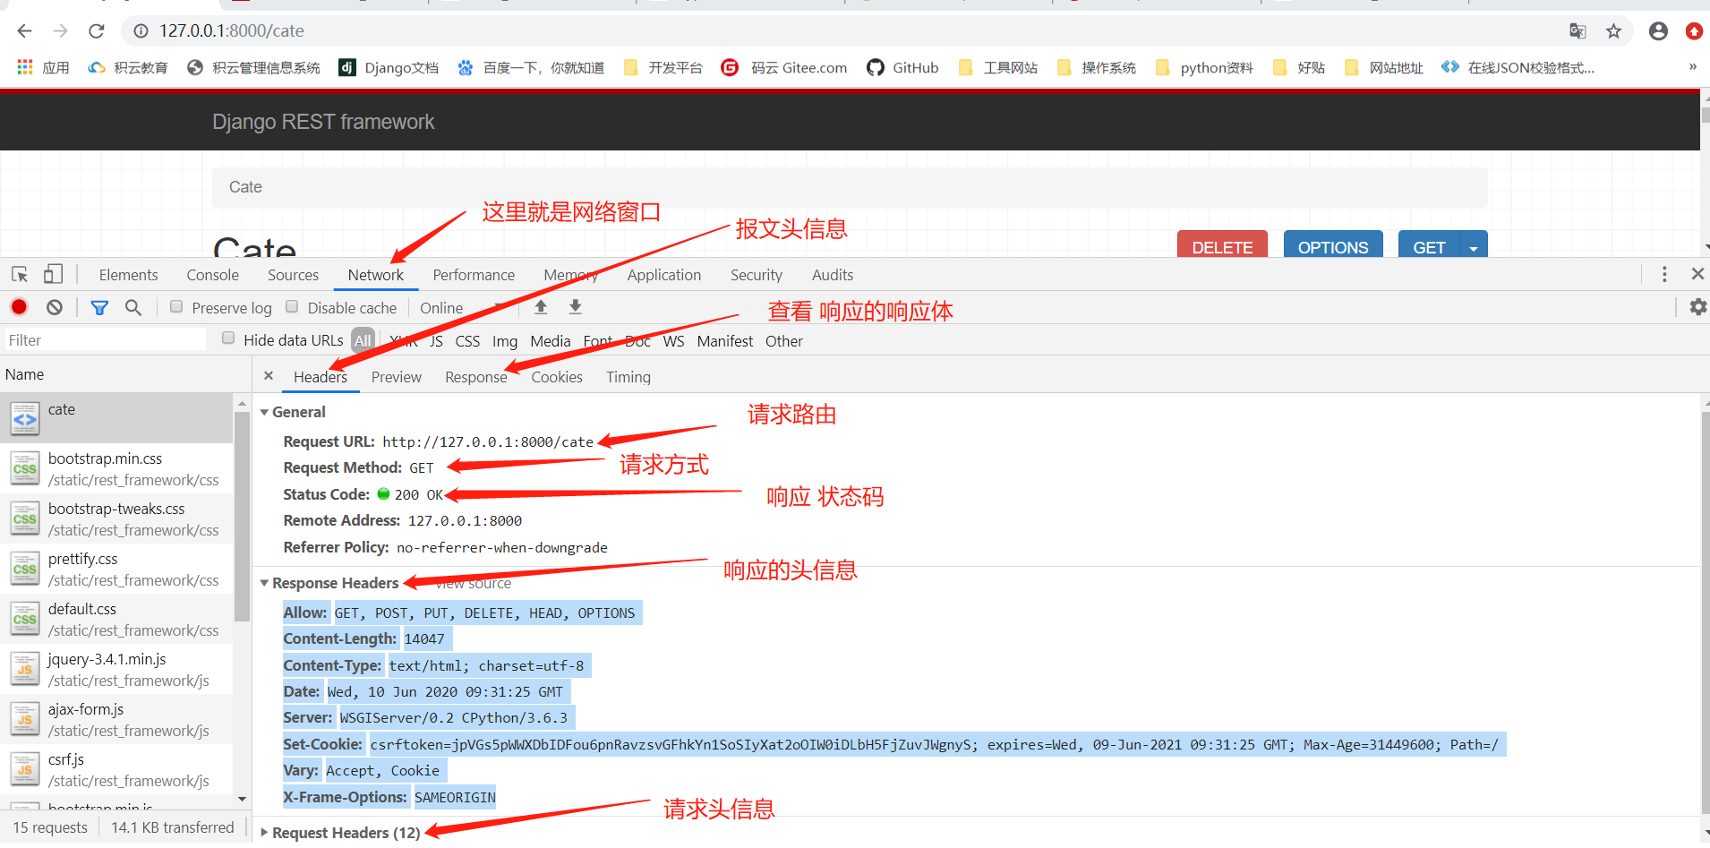Stop recording the network log
The width and height of the screenshot is (1710, 848).
tap(19, 306)
